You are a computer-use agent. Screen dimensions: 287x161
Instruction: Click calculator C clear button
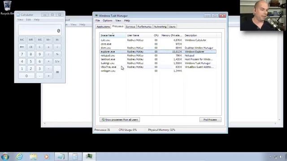(40, 47)
